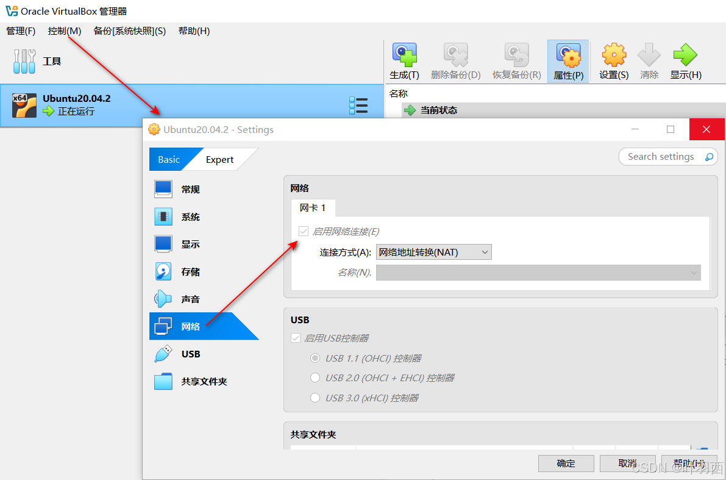Select USB 2.0 (OHCI + EHCI) 控制器 radio
Viewport: 726px width, 480px height.
[x=315, y=378]
